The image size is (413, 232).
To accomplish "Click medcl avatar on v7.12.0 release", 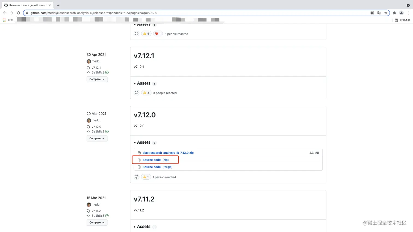I will (x=89, y=120).
